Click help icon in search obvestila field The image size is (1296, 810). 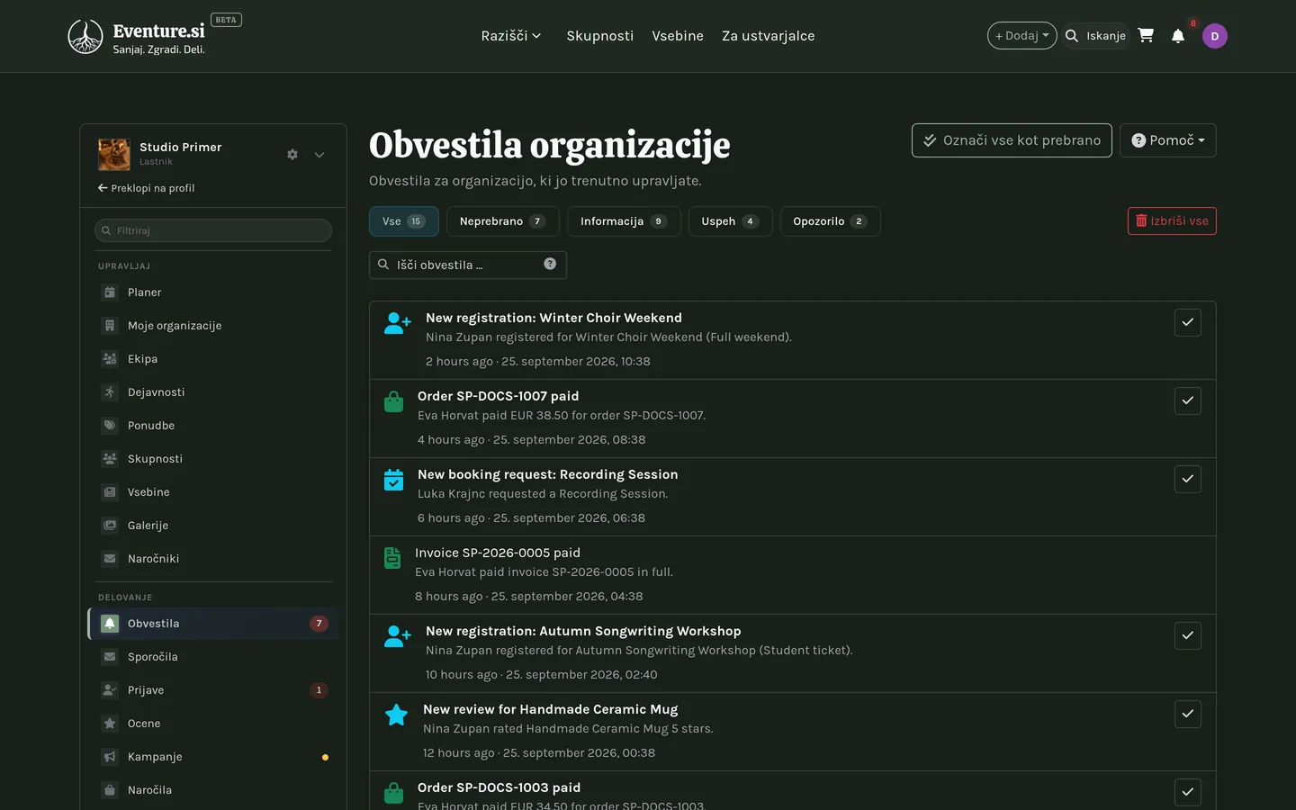click(x=550, y=264)
